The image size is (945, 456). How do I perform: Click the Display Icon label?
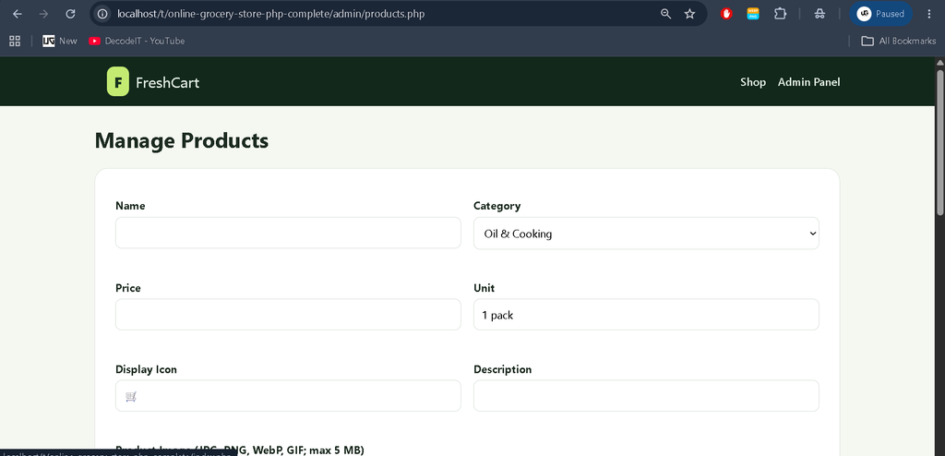tap(146, 369)
